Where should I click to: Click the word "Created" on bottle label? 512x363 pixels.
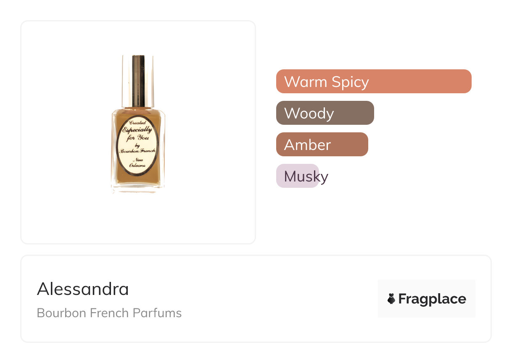click(x=137, y=123)
